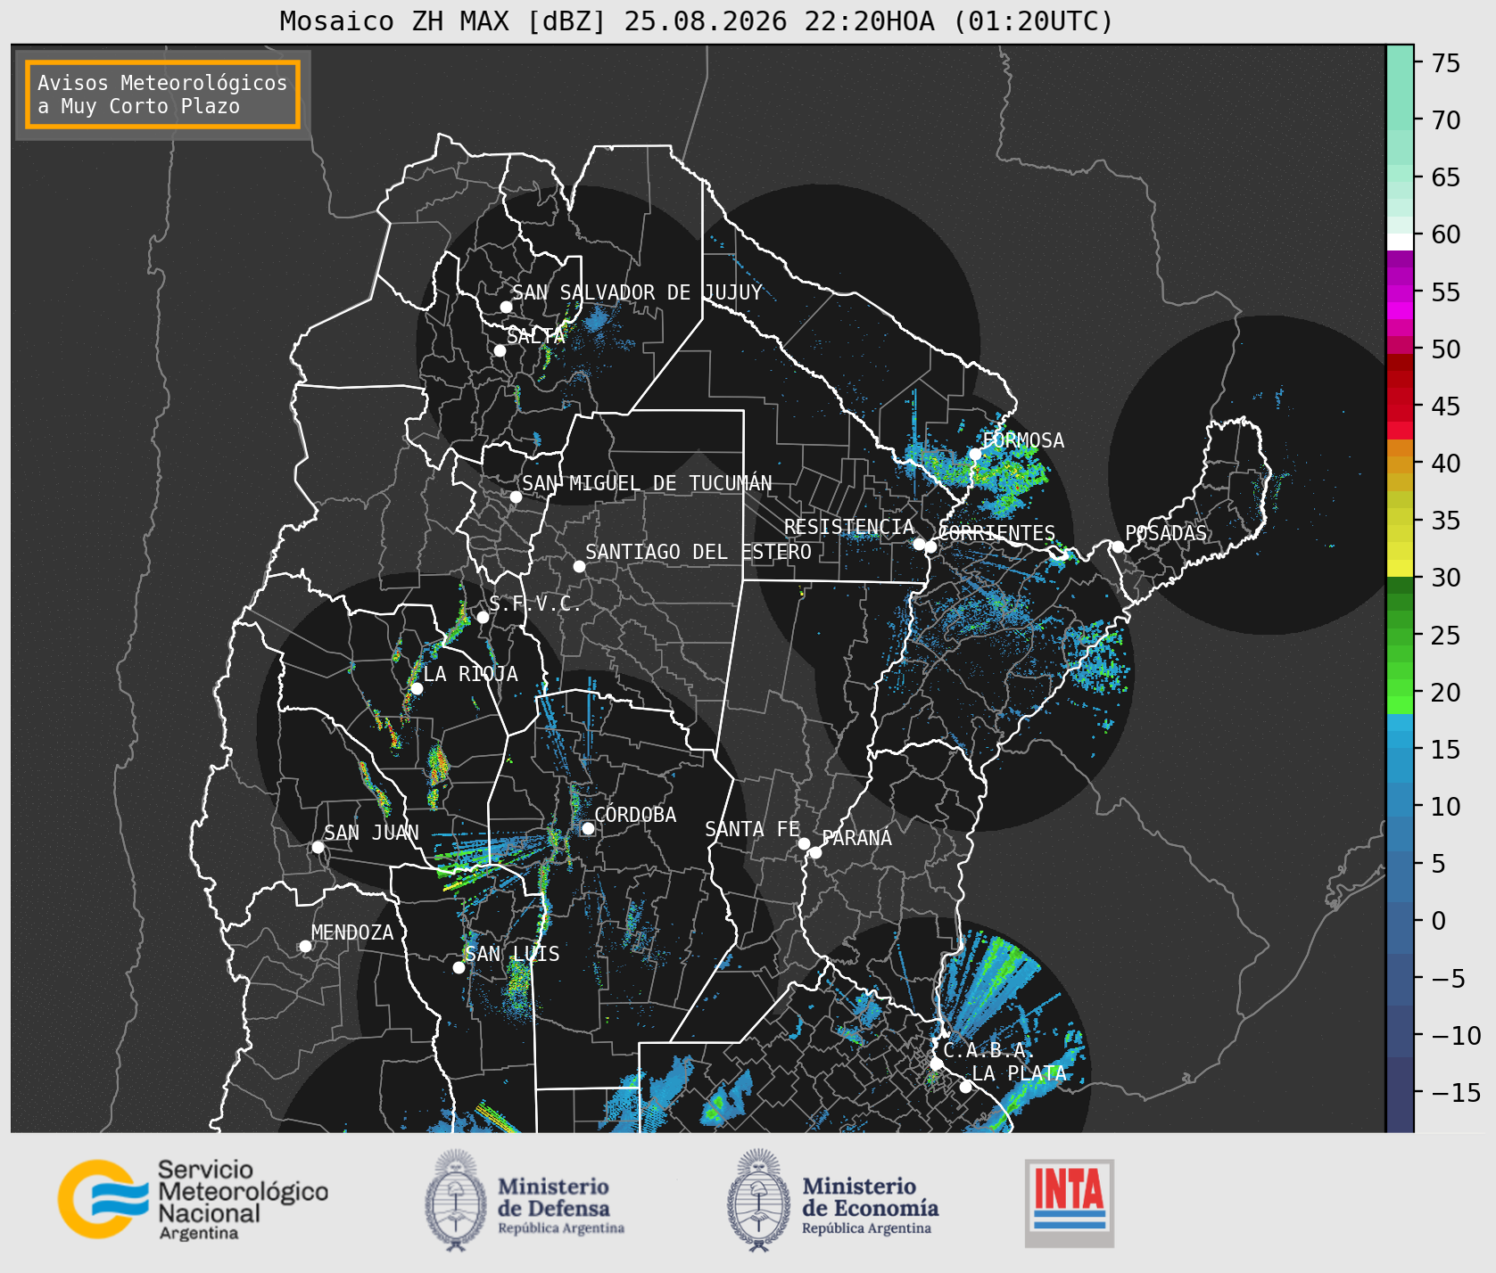Click the Avisos Meteorológicos a Muy Corto Plazo box
Image resolution: width=1496 pixels, height=1273 pixels.
(162, 94)
